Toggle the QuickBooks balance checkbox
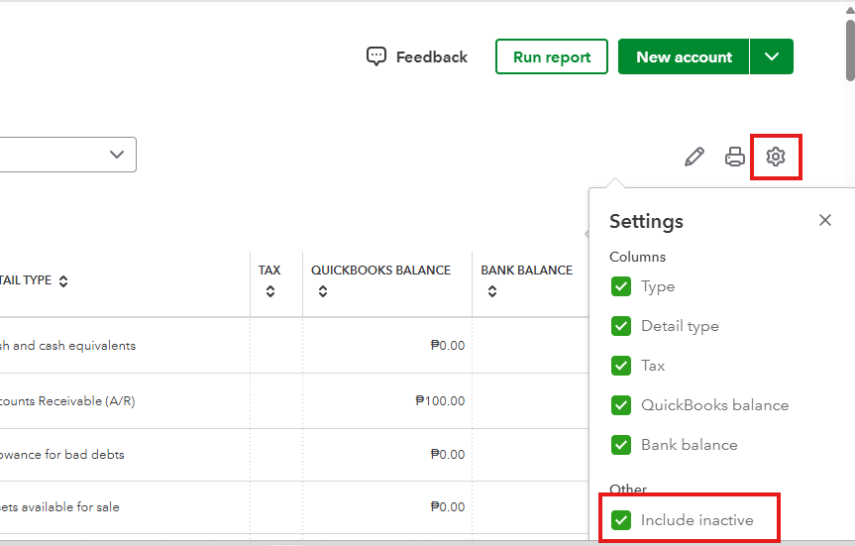855x546 pixels. coord(621,405)
